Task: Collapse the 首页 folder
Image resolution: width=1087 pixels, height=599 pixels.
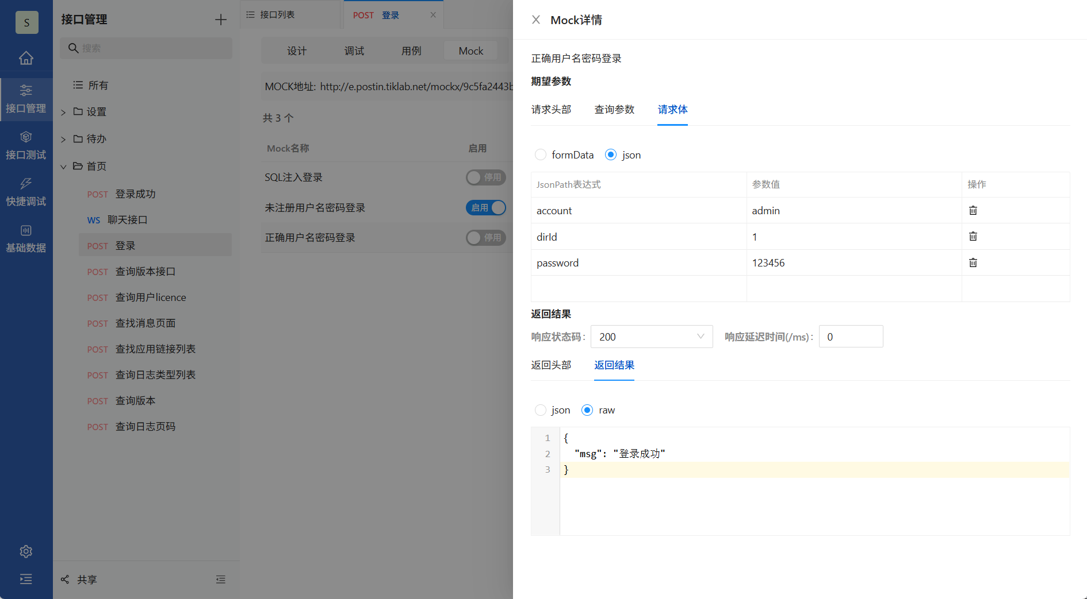Action: pos(64,167)
